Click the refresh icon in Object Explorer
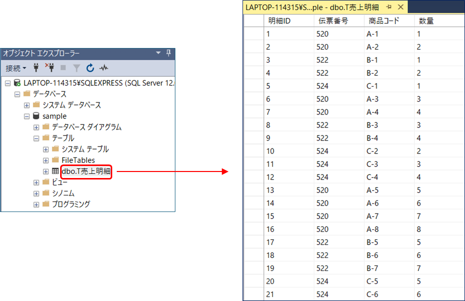Screen dimensions: 465x301 coord(90,68)
